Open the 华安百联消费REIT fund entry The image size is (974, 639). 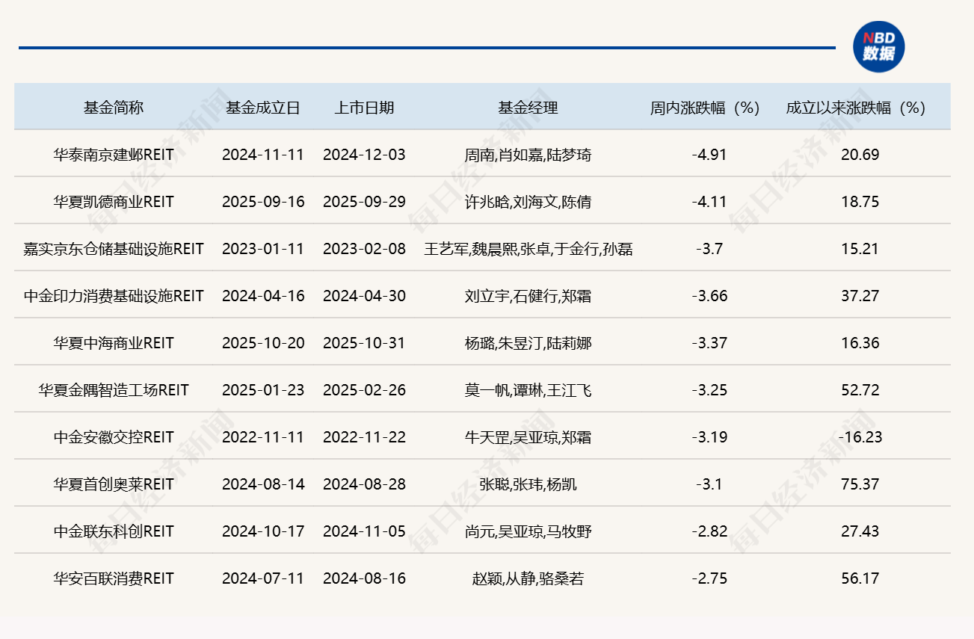point(114,578)
